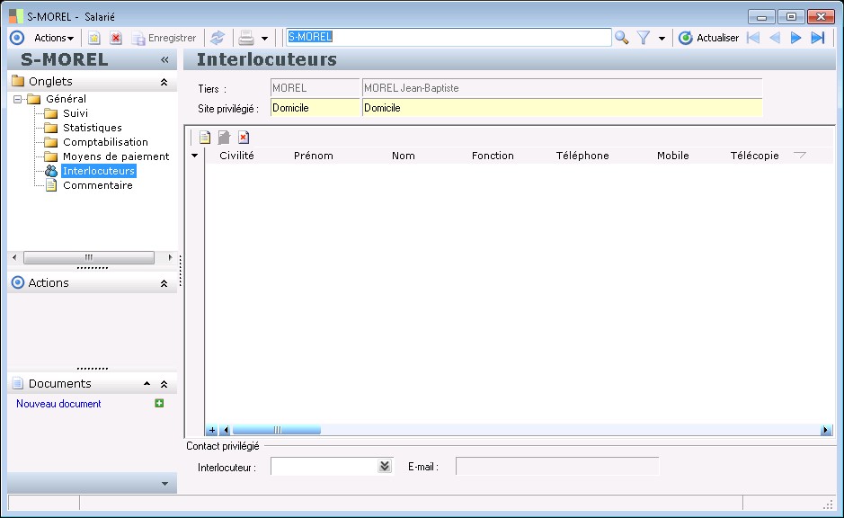Click grid scrollbar left arrow

coord(226,430)
